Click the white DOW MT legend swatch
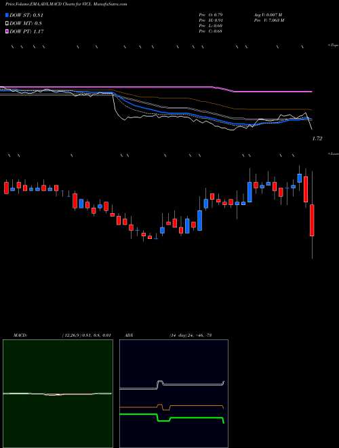339x448 pixels. click(x=7, y=23)
